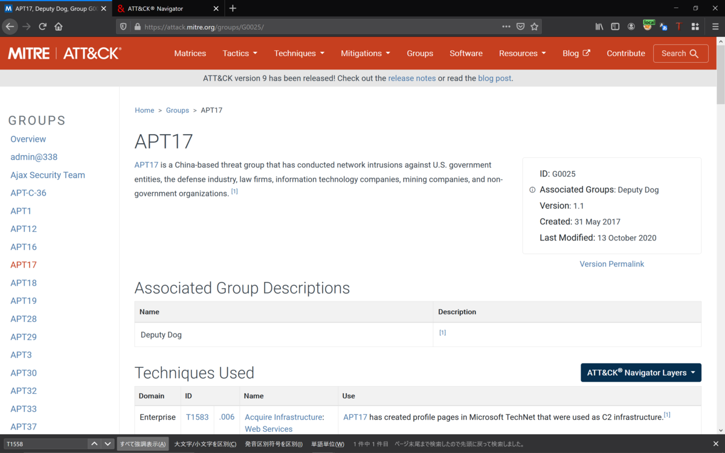
Task: Show site security padlock info
Action: pos(137,27)
